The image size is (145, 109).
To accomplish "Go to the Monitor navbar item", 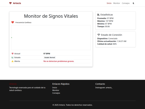I will (x=117, y=3).
